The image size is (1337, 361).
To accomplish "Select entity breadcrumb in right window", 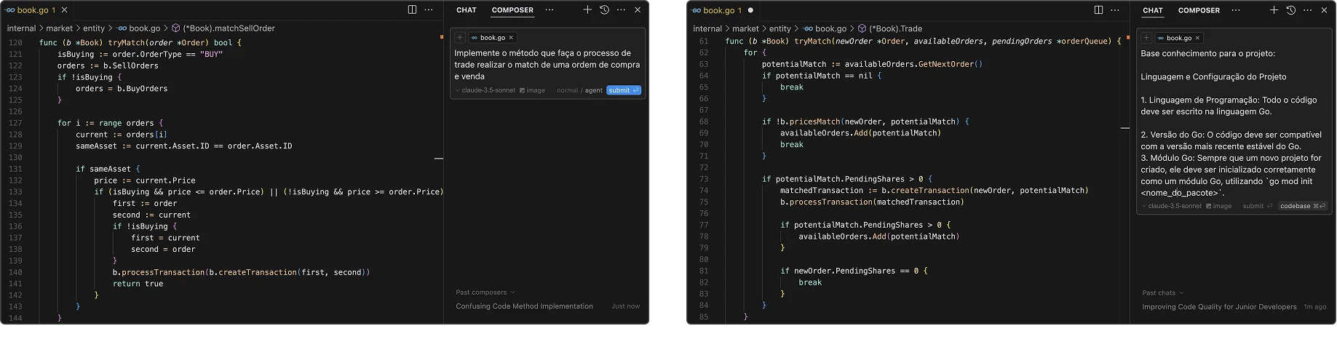I will point(780,29).
